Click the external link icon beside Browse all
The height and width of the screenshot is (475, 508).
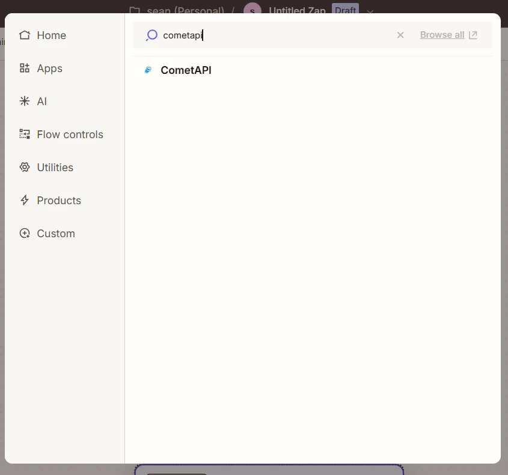pos(473,35)
